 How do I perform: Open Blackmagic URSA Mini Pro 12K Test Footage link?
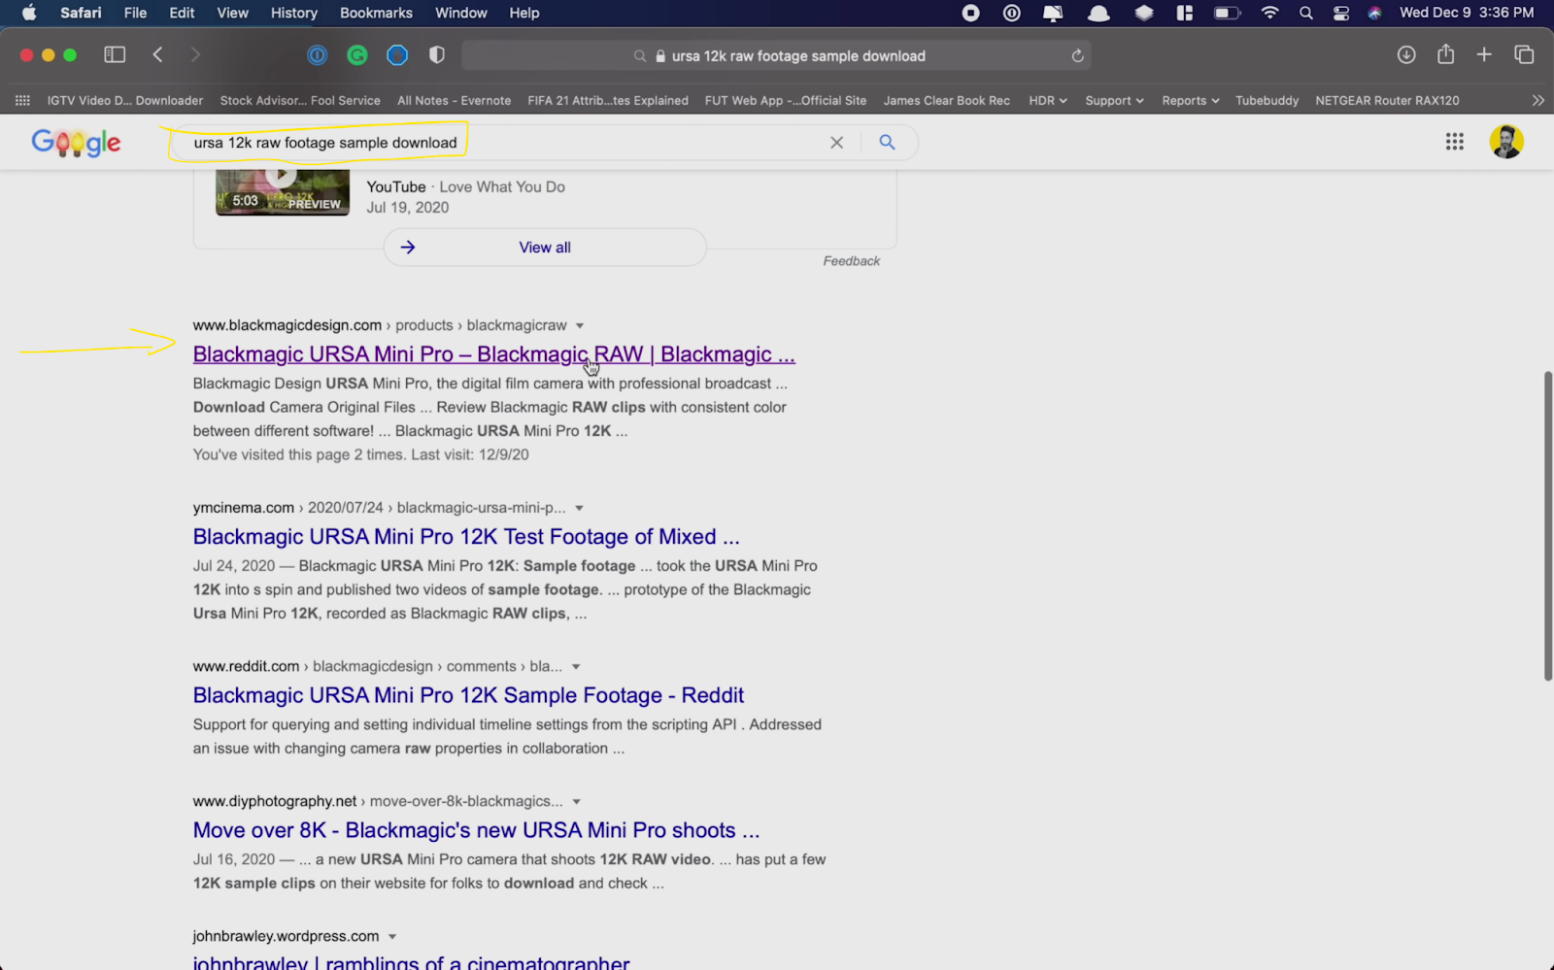[x=466, y=537]
